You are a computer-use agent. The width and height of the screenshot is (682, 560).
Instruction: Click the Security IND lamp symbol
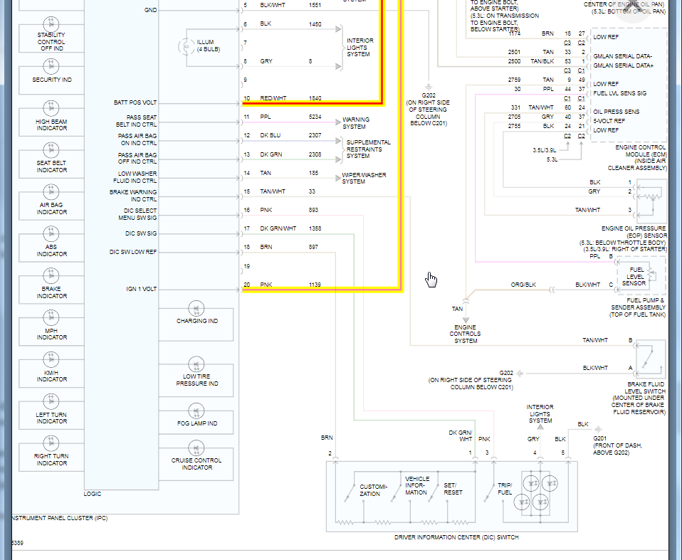click(x=51, y=66)
